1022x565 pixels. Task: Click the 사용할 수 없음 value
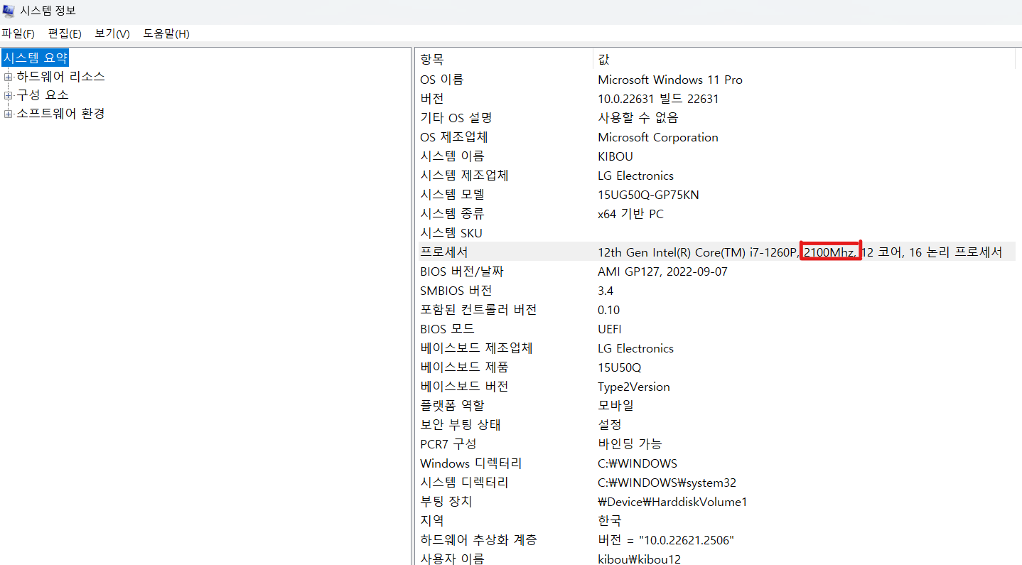tap(638, 118)
